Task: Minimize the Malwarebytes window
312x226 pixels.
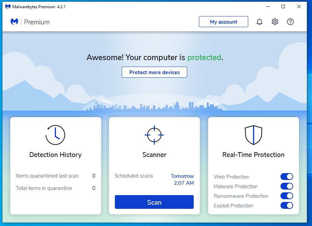Action: [x=268, y=7]
